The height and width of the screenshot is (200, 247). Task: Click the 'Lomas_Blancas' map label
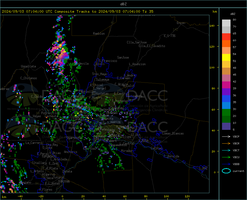(173, 133)
